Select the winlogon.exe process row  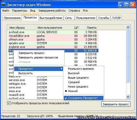(36, 84)
